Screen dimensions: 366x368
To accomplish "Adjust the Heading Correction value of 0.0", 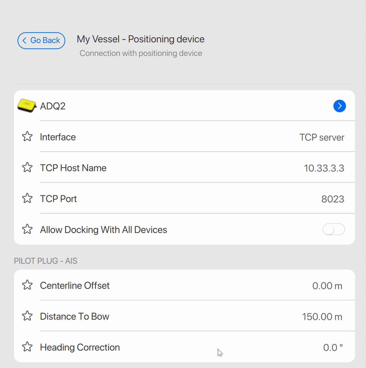I will [x=333, y=347].
